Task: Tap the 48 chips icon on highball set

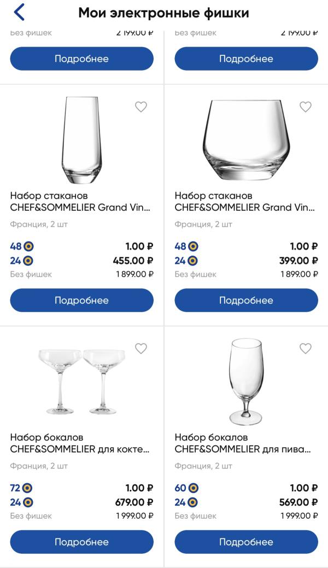Action: pos(28,247)
